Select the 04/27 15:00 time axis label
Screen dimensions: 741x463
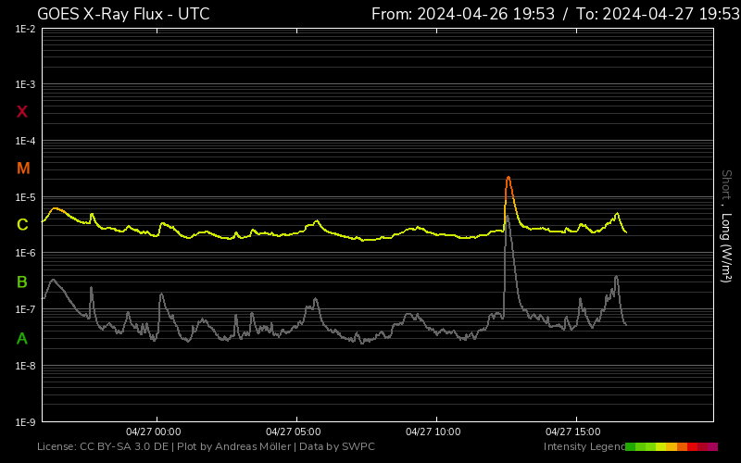tap(573, 432)
